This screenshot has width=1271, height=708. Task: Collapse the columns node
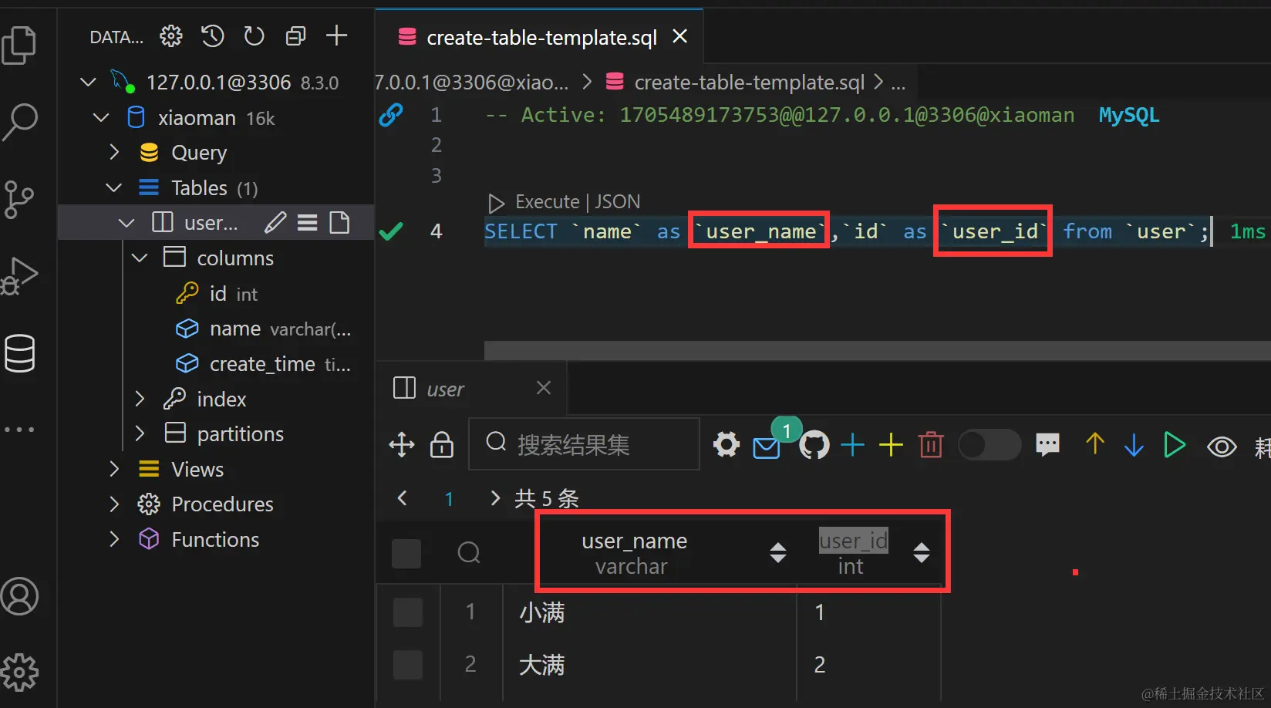tap(140, 258)
